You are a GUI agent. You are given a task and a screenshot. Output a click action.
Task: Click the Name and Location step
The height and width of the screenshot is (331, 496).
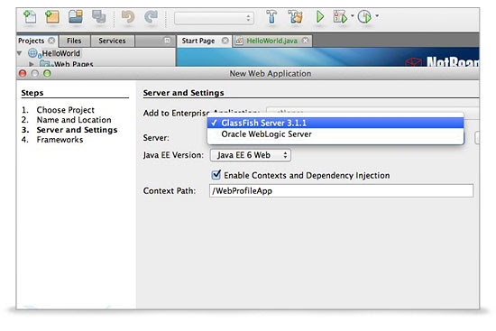[x=74, y=120]
